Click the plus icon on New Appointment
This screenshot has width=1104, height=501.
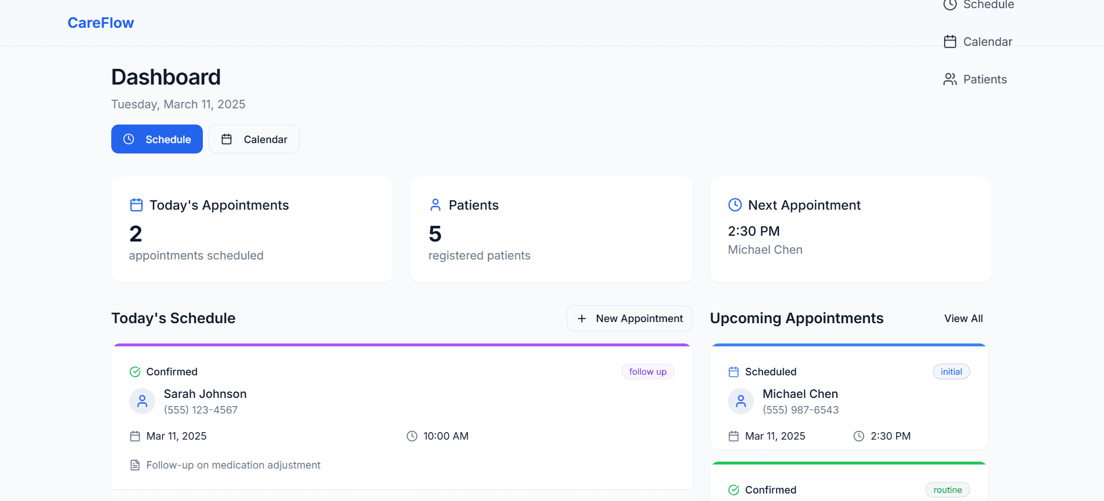tap(582, 319)
